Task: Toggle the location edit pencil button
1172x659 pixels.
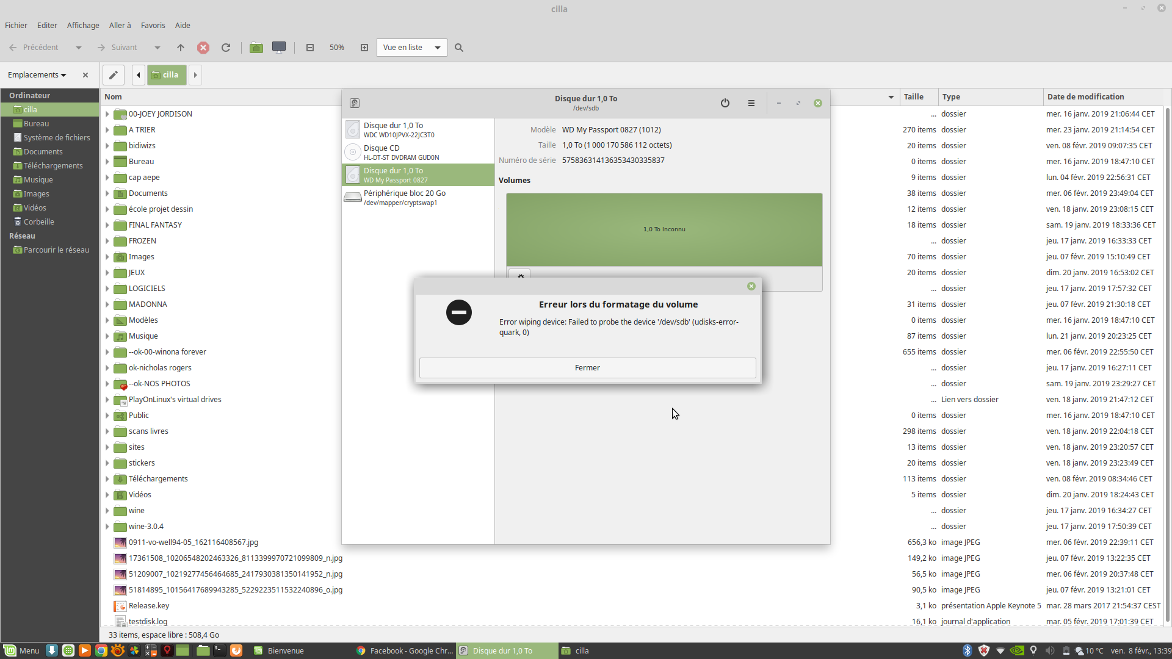Action: 114,75
